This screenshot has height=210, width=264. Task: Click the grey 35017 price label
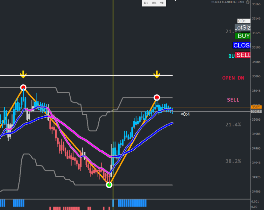point(256,111)
